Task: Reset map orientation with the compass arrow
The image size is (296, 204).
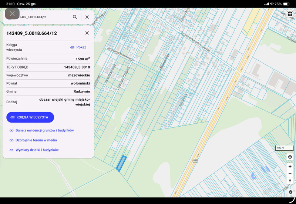Action: point(290,181)
